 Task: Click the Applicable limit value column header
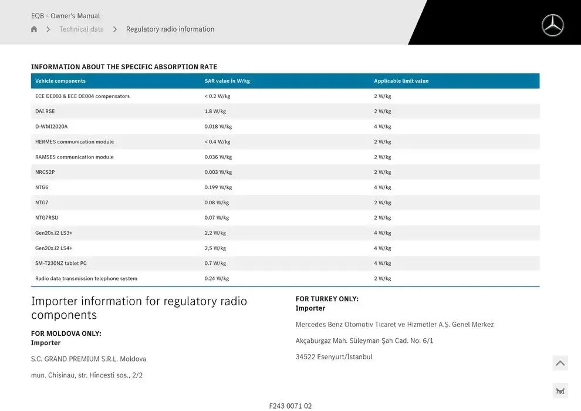coord(401,81)
